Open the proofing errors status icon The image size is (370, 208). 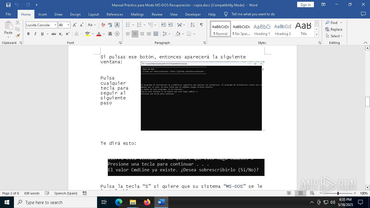point(47,193)
